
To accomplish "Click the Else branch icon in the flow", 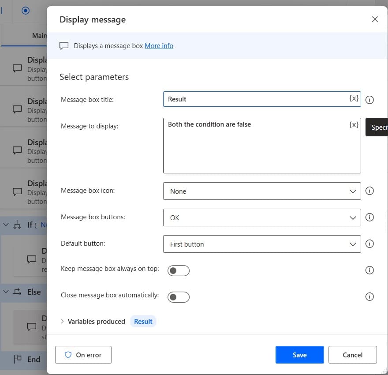I will [x=17, y=292].
